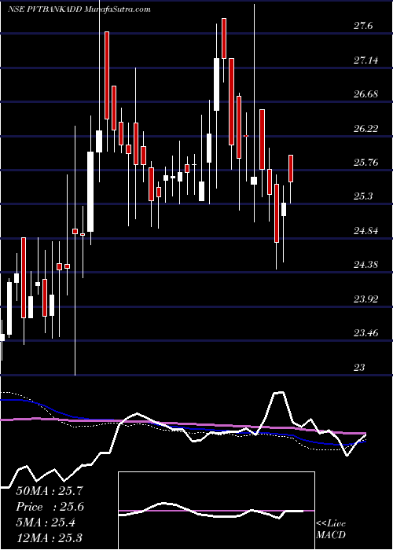393x550 pixels.
Task: Click the 50MA : 25.7 readout
Action: [50, 491]
